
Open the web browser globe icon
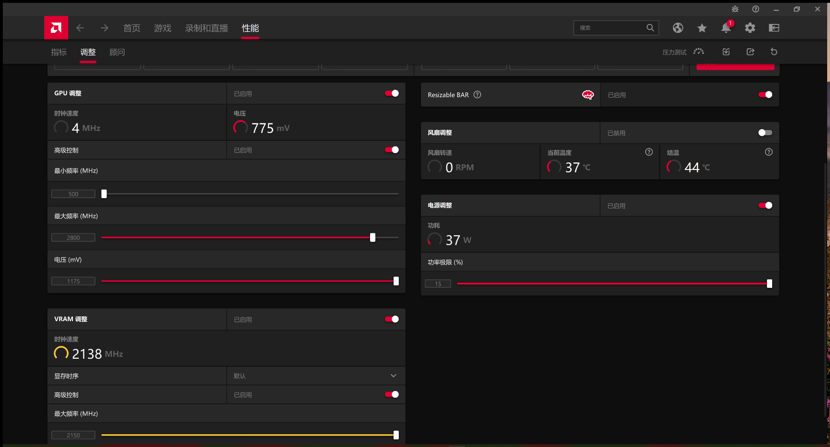coord(678,28)
